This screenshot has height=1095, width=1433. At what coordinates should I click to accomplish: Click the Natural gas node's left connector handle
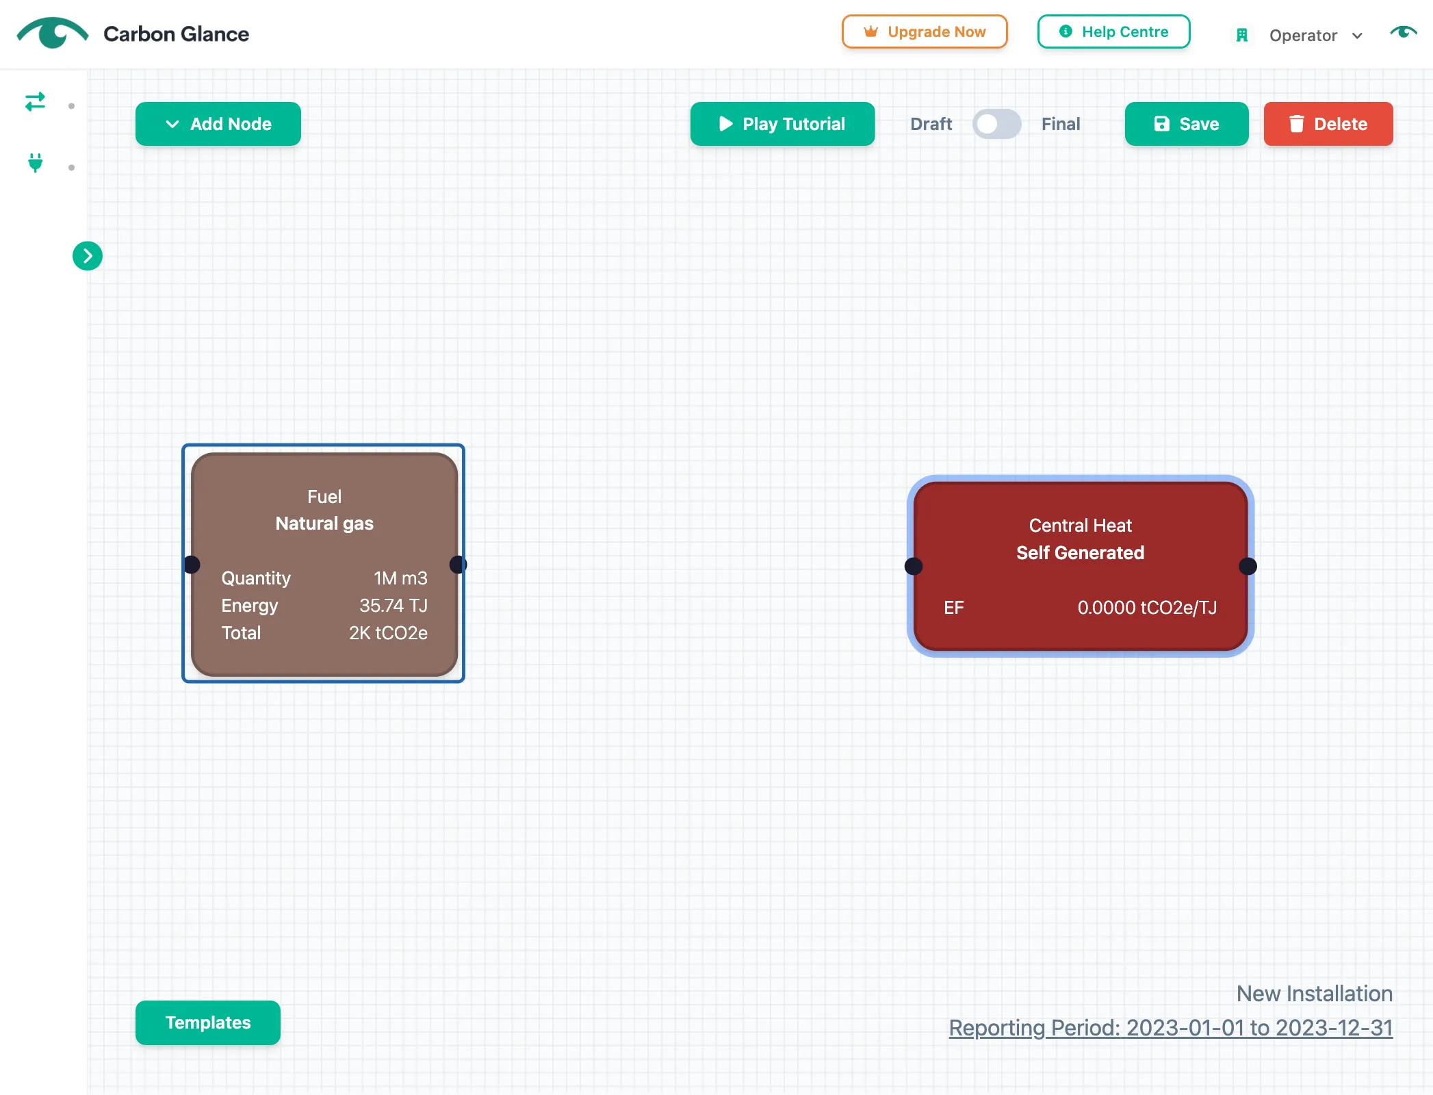click(x=192, y=565)
